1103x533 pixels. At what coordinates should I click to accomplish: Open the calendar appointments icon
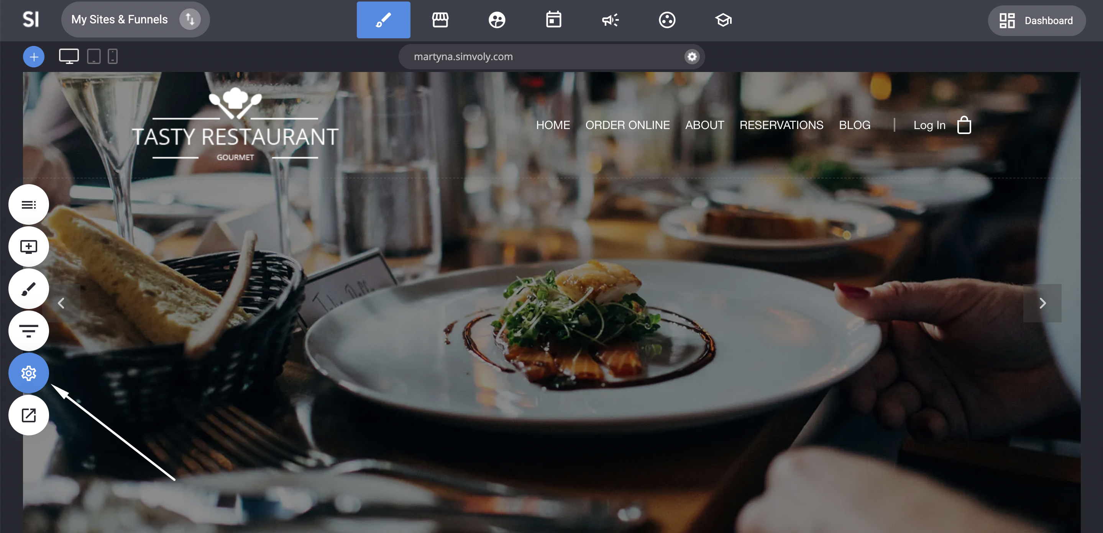point(553,20)
